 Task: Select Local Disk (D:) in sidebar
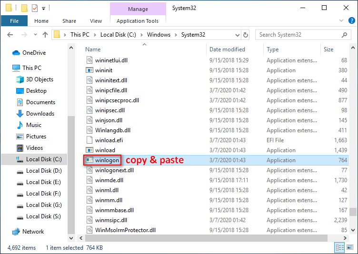[39, 171]
